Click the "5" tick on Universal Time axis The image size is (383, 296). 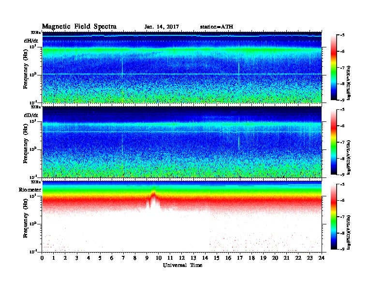pyautogui.click(x=100, y=258)
